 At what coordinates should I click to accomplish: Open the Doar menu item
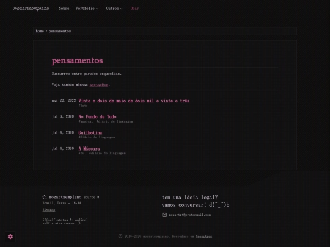[134, 9]
